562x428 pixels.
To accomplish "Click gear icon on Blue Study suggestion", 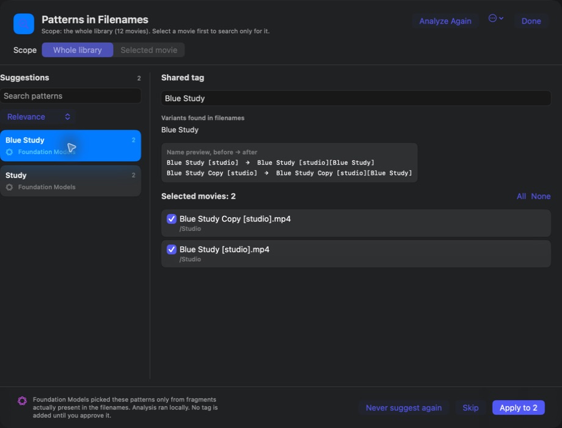I will 9,152.
